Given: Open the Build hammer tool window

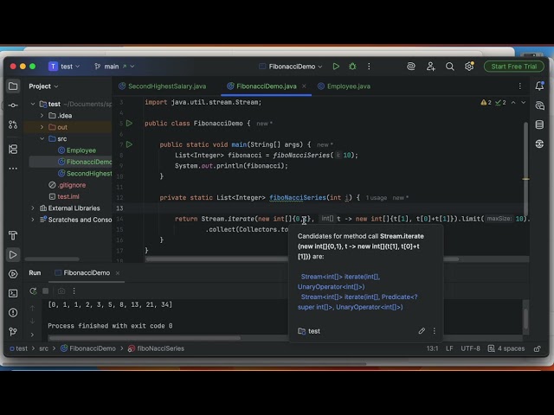Looking at the screenshot, I should pos(13,235).
